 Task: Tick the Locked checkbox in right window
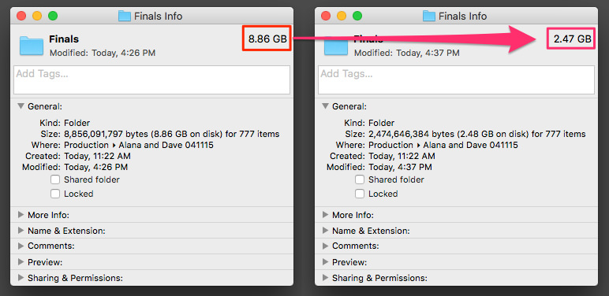[x=360, y=194]
